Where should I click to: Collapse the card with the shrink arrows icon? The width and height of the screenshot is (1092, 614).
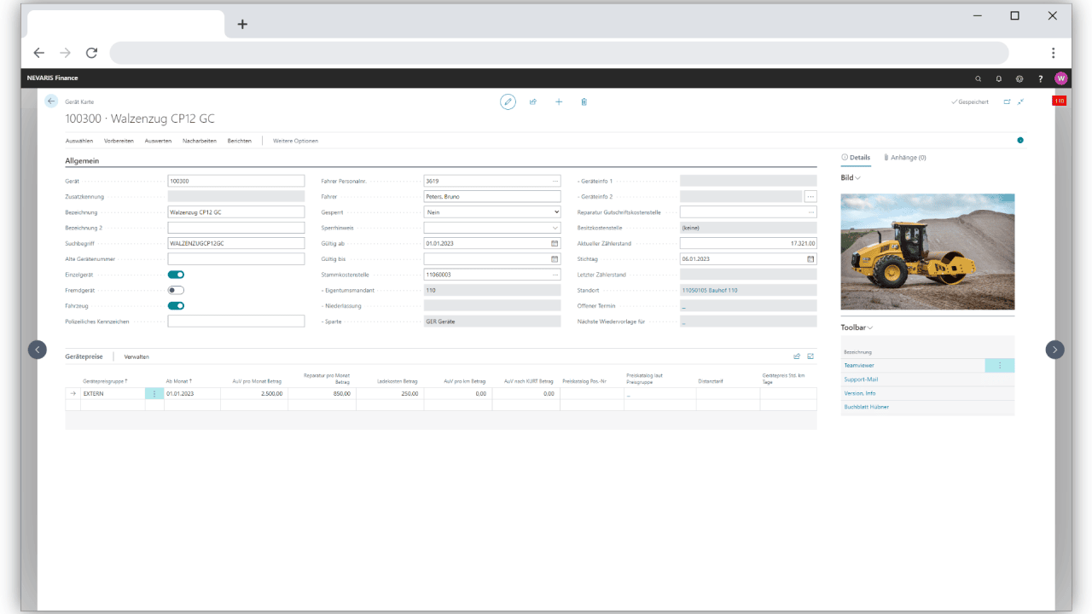pos(1020,101)
